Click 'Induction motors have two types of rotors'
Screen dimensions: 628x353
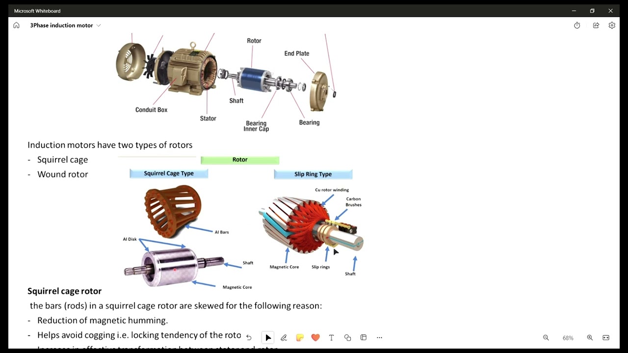(x=110, y=145)
